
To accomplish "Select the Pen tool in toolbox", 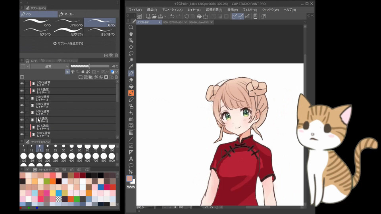I will (131, 73).
